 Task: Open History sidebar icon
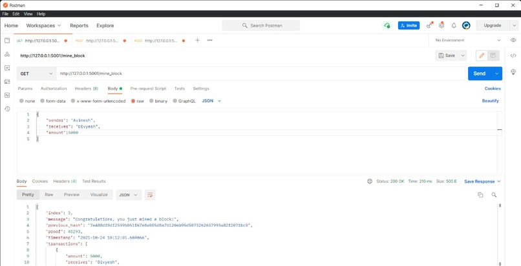[x=7, y=108]
